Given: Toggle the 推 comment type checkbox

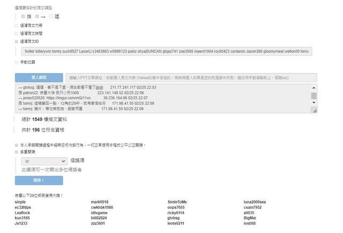Looking at the screenshot, I should (x=23, y=17).
